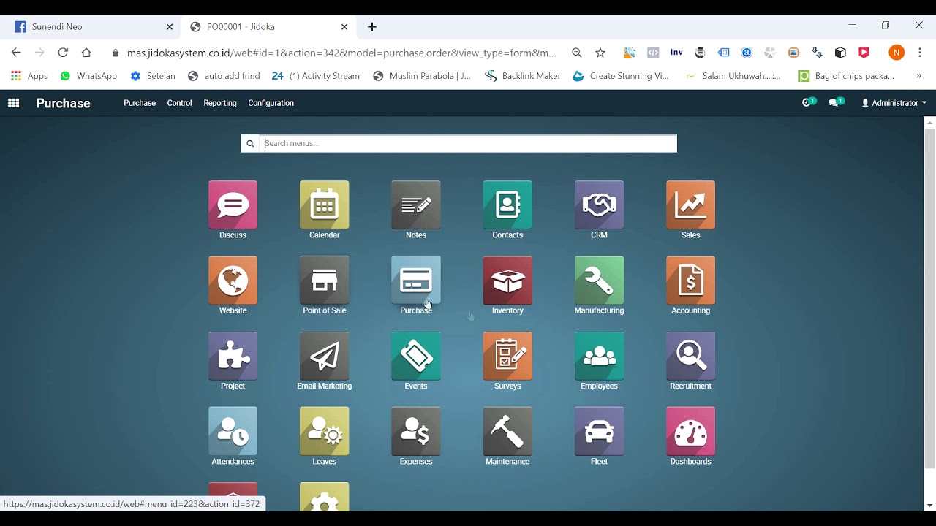
Task: Open the Contacts app
Action: tap(507, 205)
